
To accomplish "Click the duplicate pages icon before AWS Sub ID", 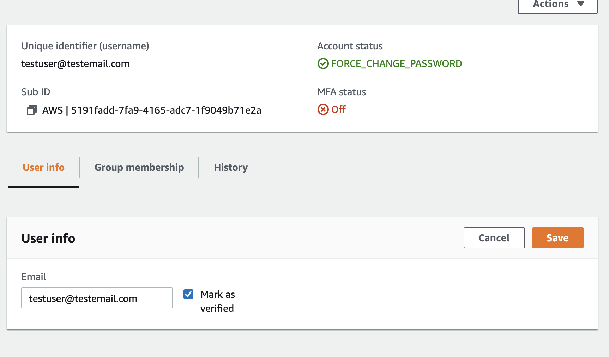I will (x=32, y=110).
